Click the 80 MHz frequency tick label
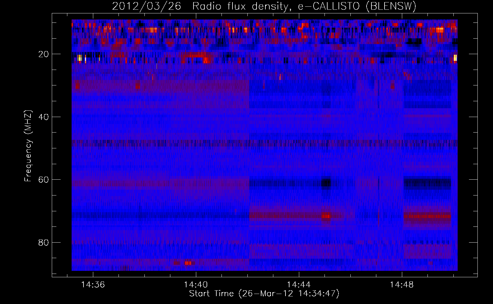 tap(44, 243)
